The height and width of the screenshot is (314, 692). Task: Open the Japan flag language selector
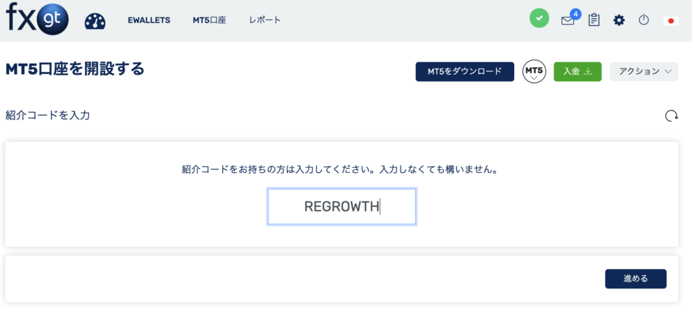[670, 21]
